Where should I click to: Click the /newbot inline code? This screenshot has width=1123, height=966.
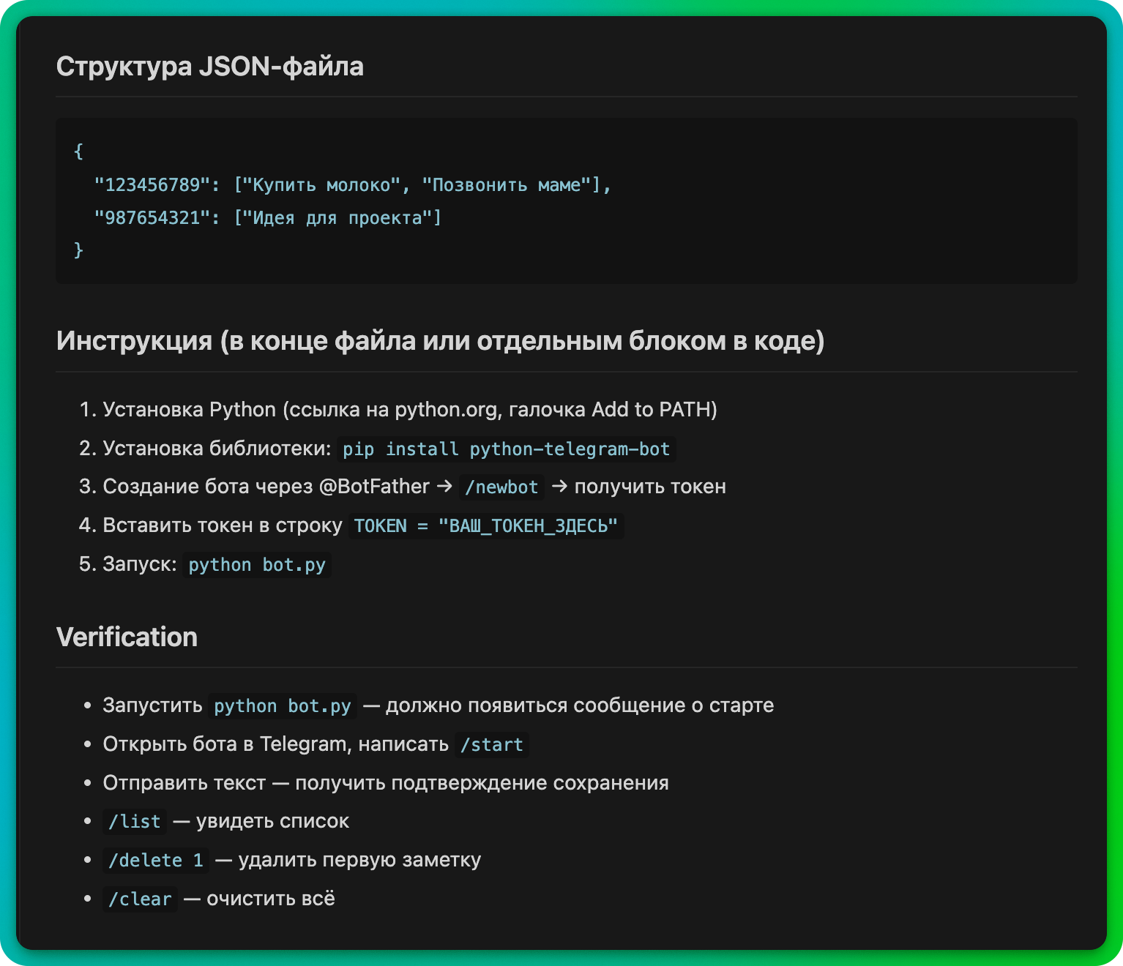click(501, 487)
